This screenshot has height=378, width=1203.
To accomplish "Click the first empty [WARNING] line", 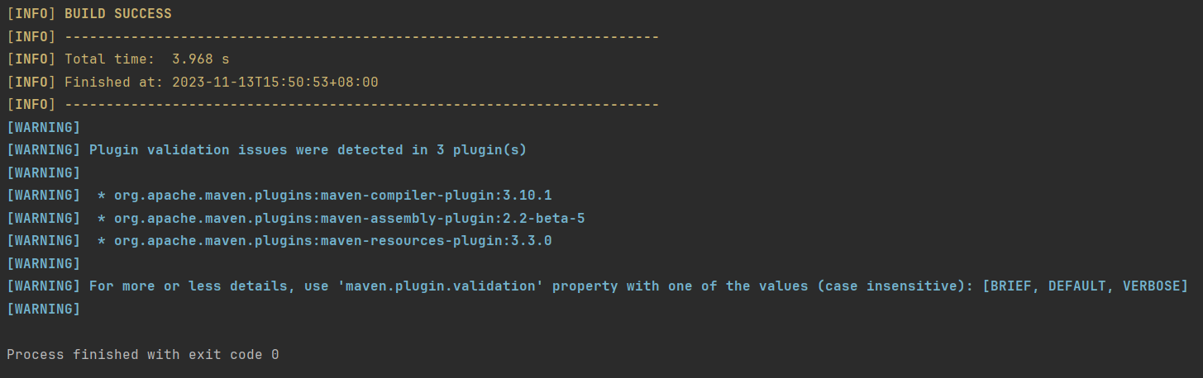I will pos(44,128).
